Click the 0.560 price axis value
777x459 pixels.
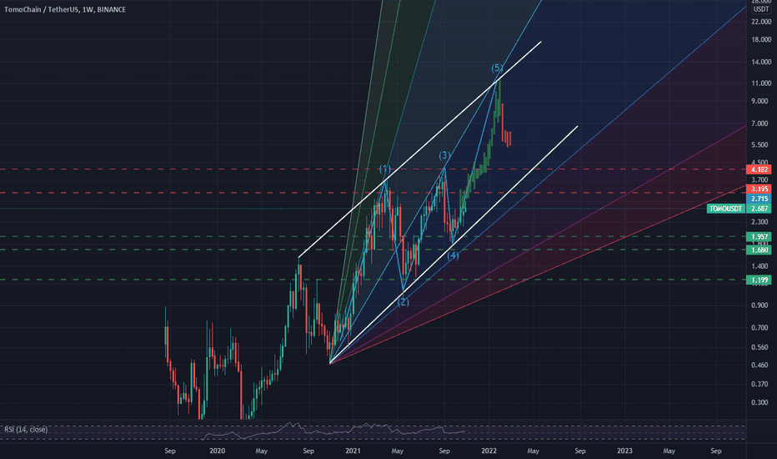759,347
